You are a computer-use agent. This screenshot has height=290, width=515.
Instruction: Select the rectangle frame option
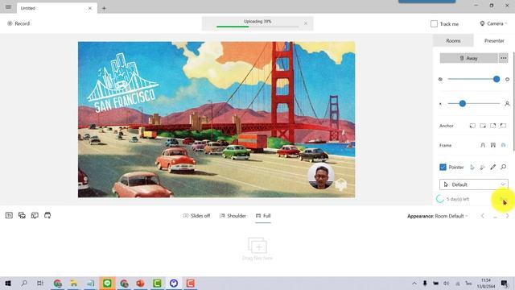click(x=493, y=145)
